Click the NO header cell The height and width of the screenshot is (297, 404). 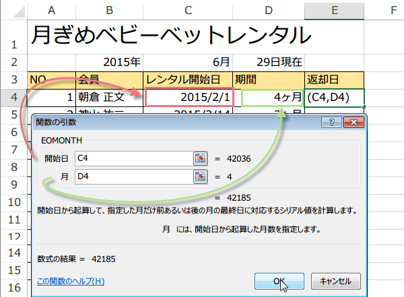(x=52, y=80)
